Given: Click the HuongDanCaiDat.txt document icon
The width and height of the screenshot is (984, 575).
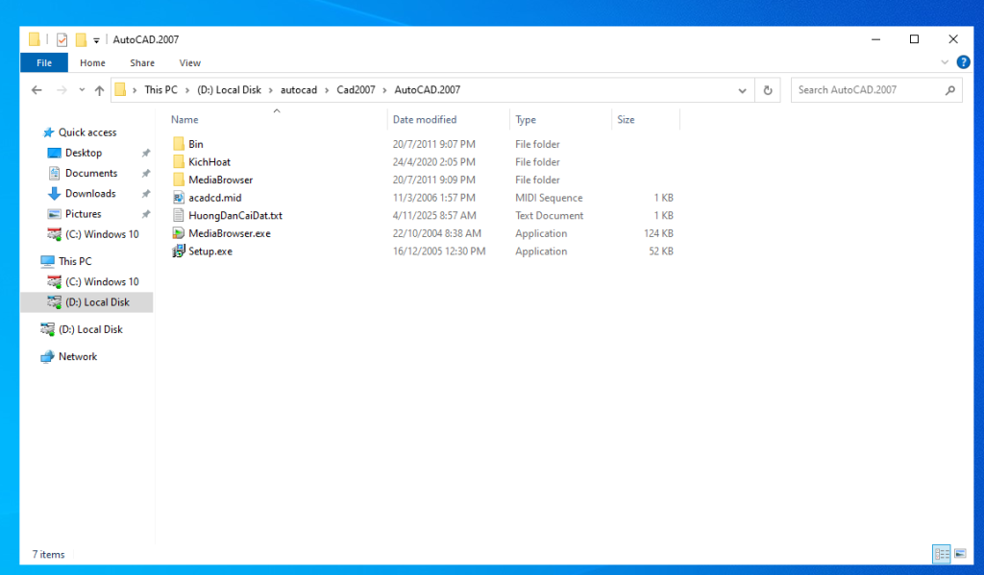Looking at the screenshot, I should point(179,216).
